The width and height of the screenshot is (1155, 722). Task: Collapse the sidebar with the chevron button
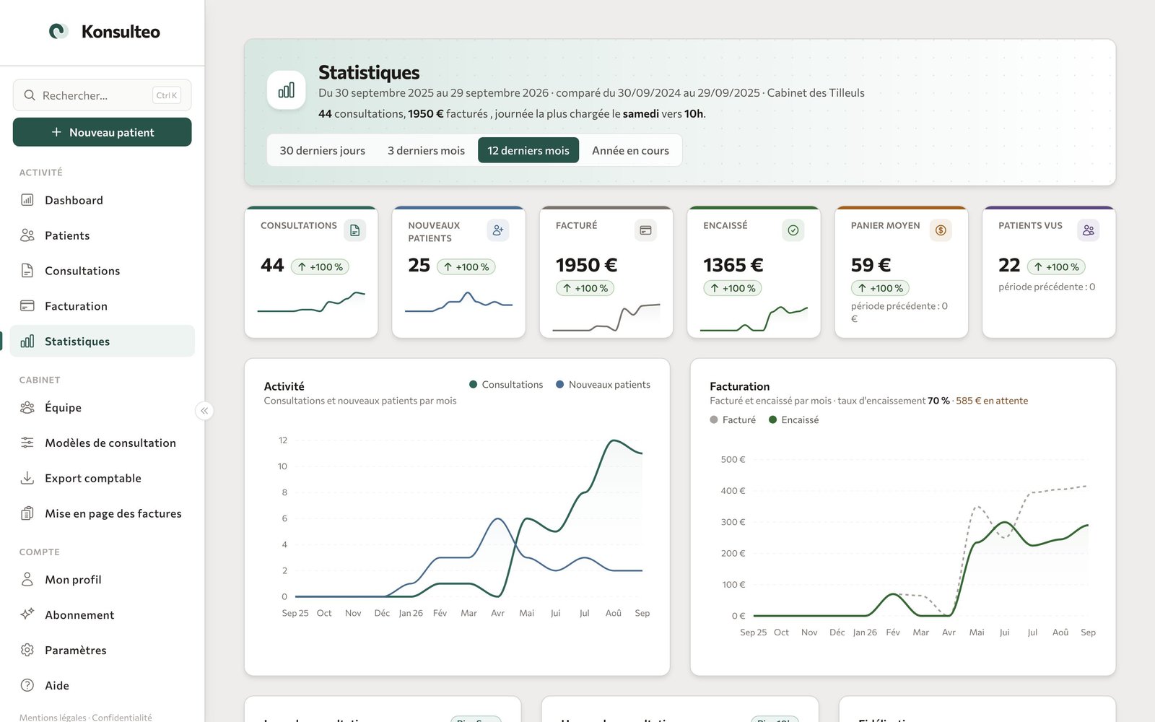204,411
